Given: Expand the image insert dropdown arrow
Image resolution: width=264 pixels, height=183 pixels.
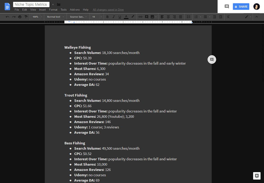Looking at the screenshot, I should (x=156, y=17).
